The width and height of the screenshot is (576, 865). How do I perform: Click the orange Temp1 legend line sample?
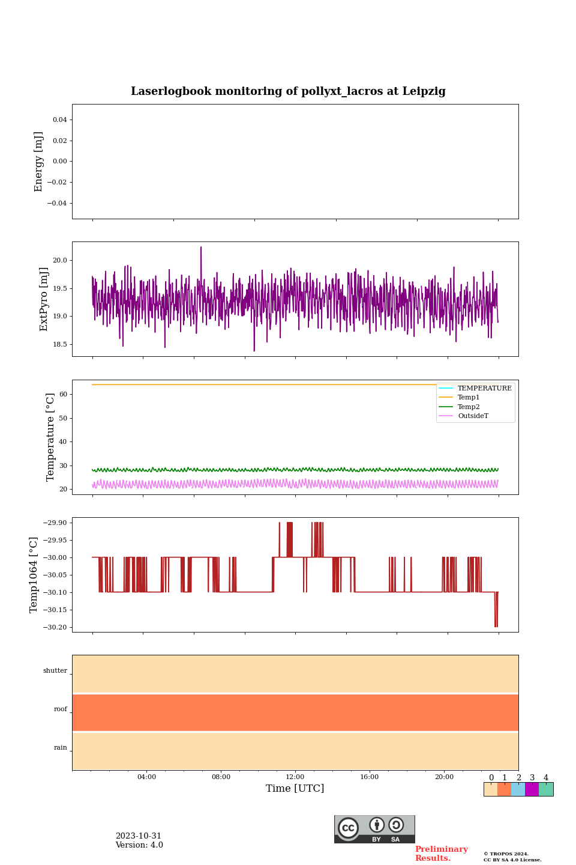pos(446,397)
